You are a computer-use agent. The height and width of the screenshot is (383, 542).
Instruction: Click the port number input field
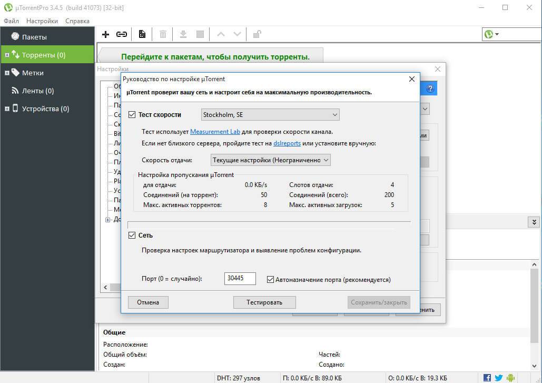click(x=240, y=279)
